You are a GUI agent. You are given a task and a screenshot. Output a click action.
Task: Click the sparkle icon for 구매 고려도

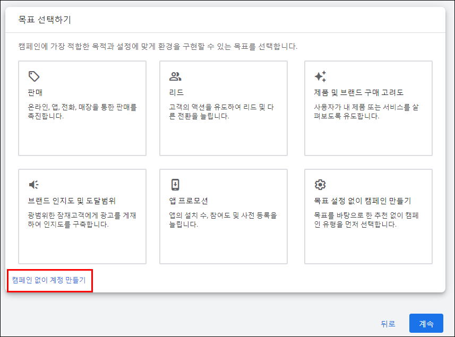(x=320, y=76)
